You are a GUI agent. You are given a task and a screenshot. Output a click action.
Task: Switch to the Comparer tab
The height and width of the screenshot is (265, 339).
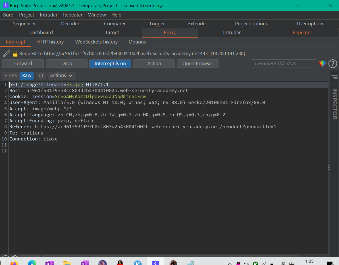[115, 24]
